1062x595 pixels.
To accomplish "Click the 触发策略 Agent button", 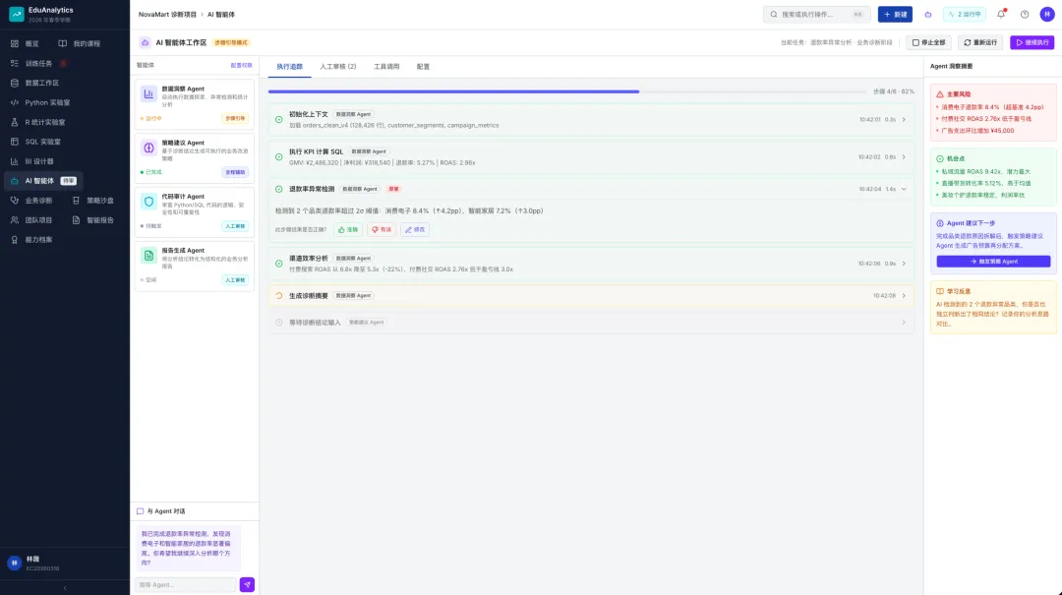I will (x=993, y=262).
